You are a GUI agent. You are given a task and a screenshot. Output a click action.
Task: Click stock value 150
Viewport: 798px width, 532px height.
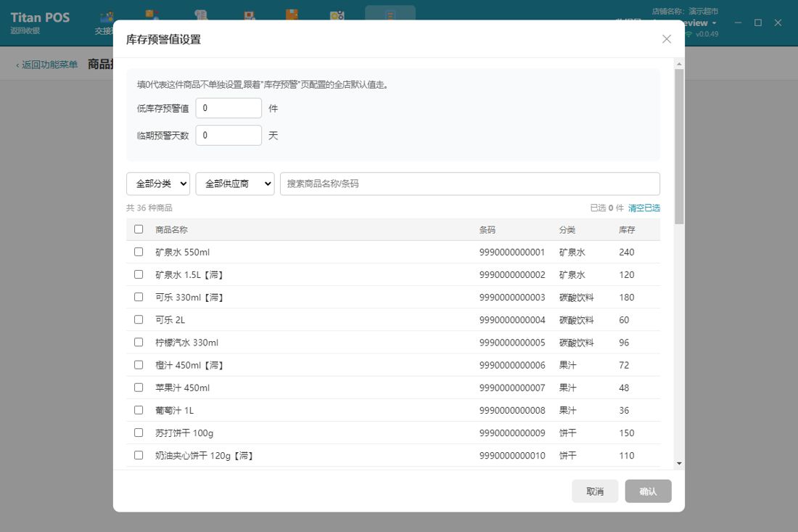(x=627, y=433)
